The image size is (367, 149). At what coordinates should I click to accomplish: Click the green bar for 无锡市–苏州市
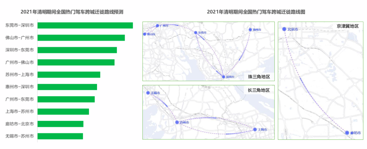pos(60,136)
